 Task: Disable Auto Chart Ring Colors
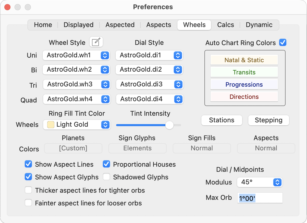click(x=283, y=43)
